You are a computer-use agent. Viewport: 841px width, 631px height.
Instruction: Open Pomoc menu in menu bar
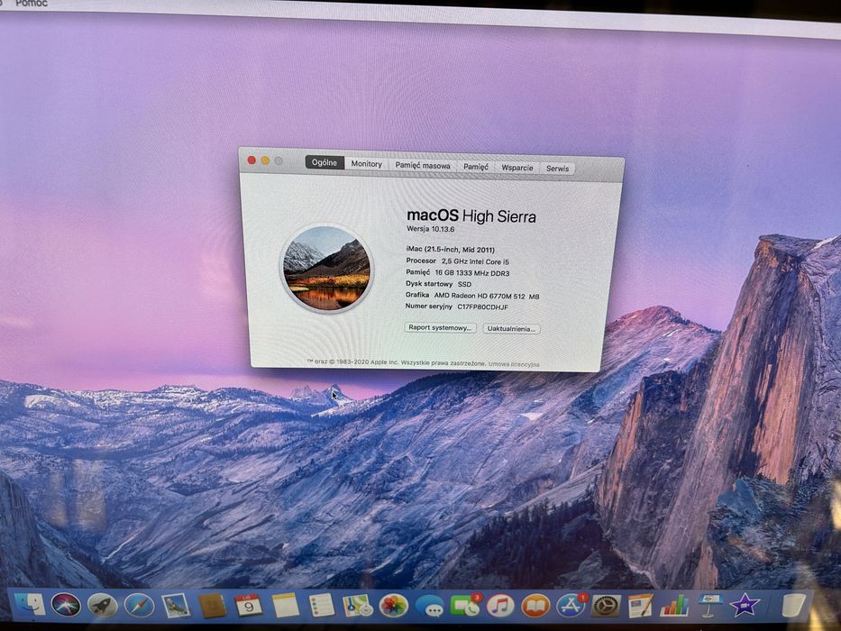pos(32,4)
